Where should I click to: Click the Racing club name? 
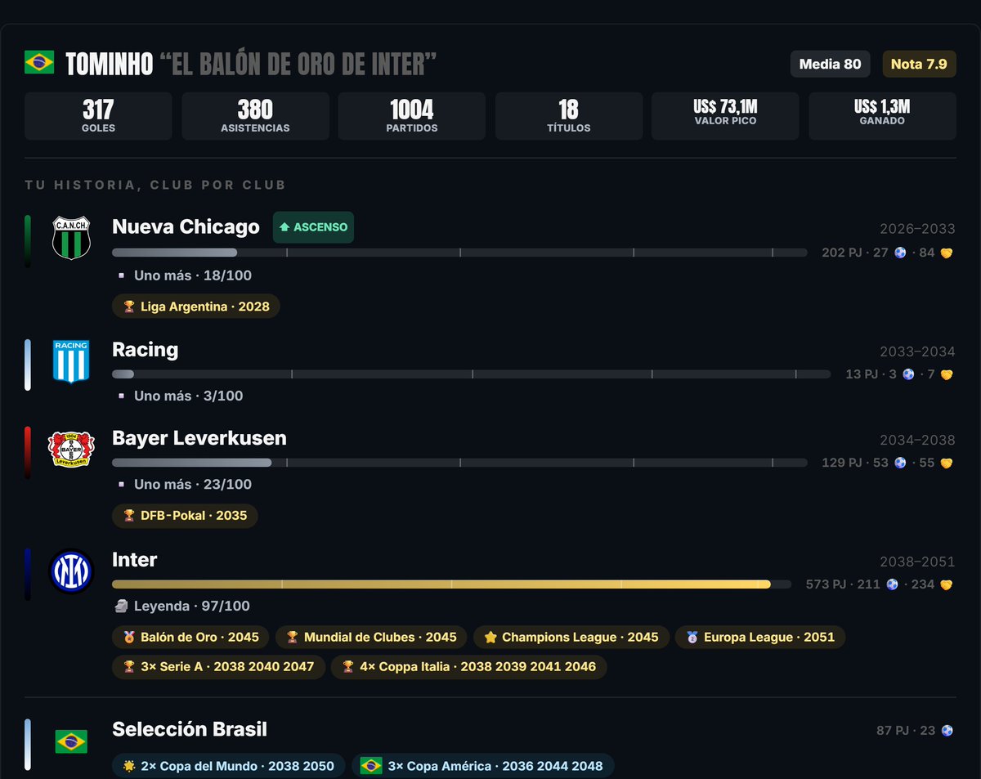[145, 350]
